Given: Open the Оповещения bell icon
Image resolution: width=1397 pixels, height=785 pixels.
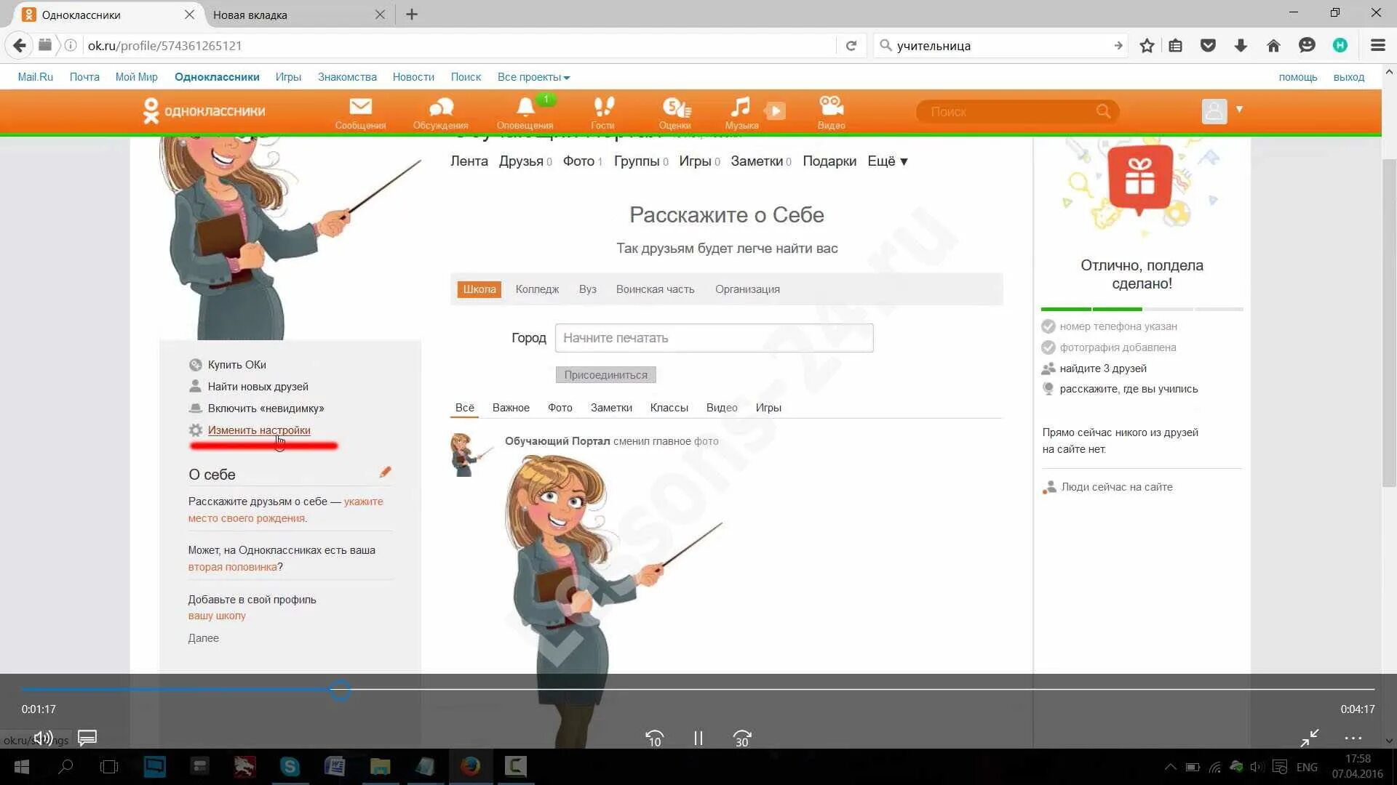Looking at the screenshot, I should pos(525,107).
